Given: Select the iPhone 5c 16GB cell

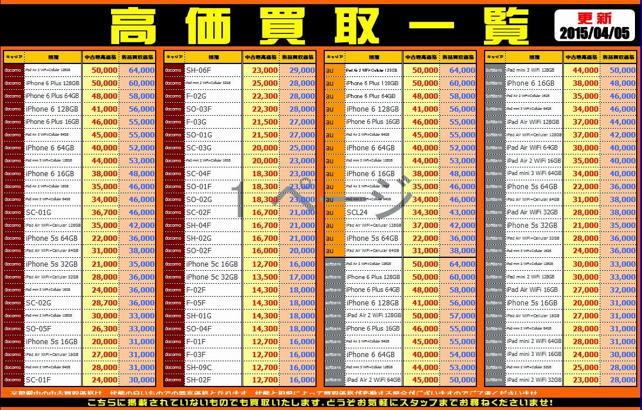Looking at the screenshot, I should coord(213,264).
